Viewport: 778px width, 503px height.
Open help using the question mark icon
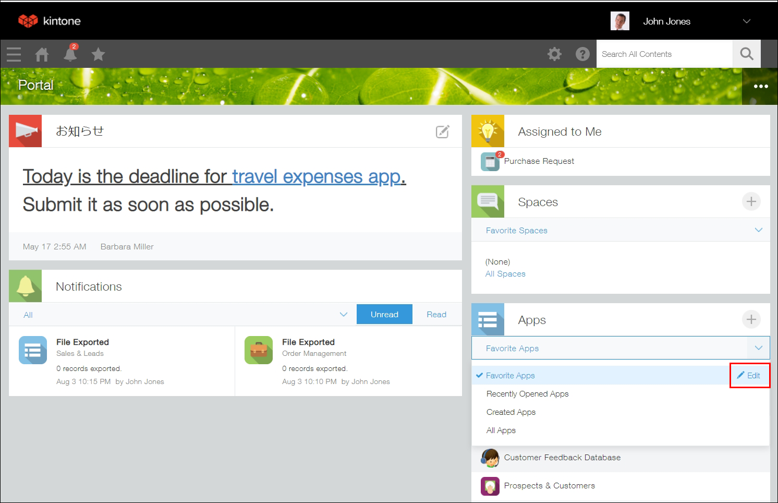(582, 54)
